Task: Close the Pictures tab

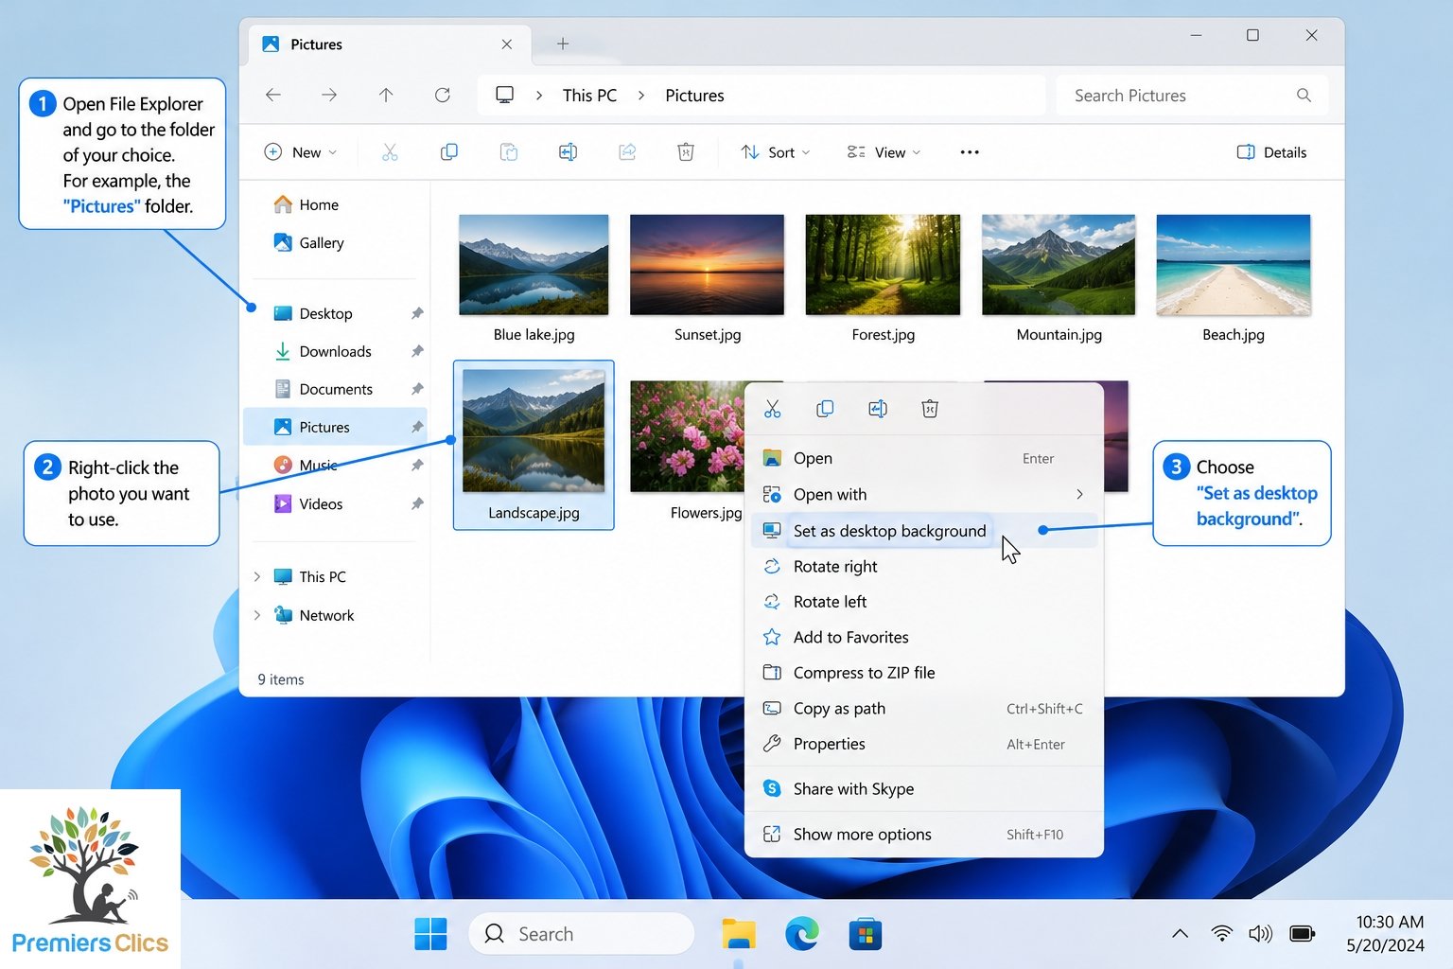Action: tap(507, 44)
